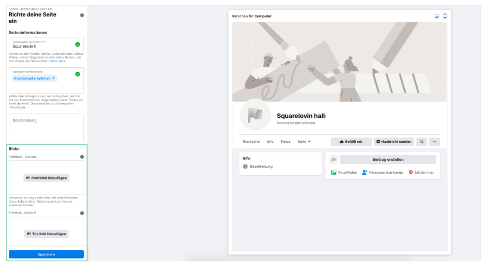
Task: Click the flag profile picture placeholder
Action: [x=255, y=115]
